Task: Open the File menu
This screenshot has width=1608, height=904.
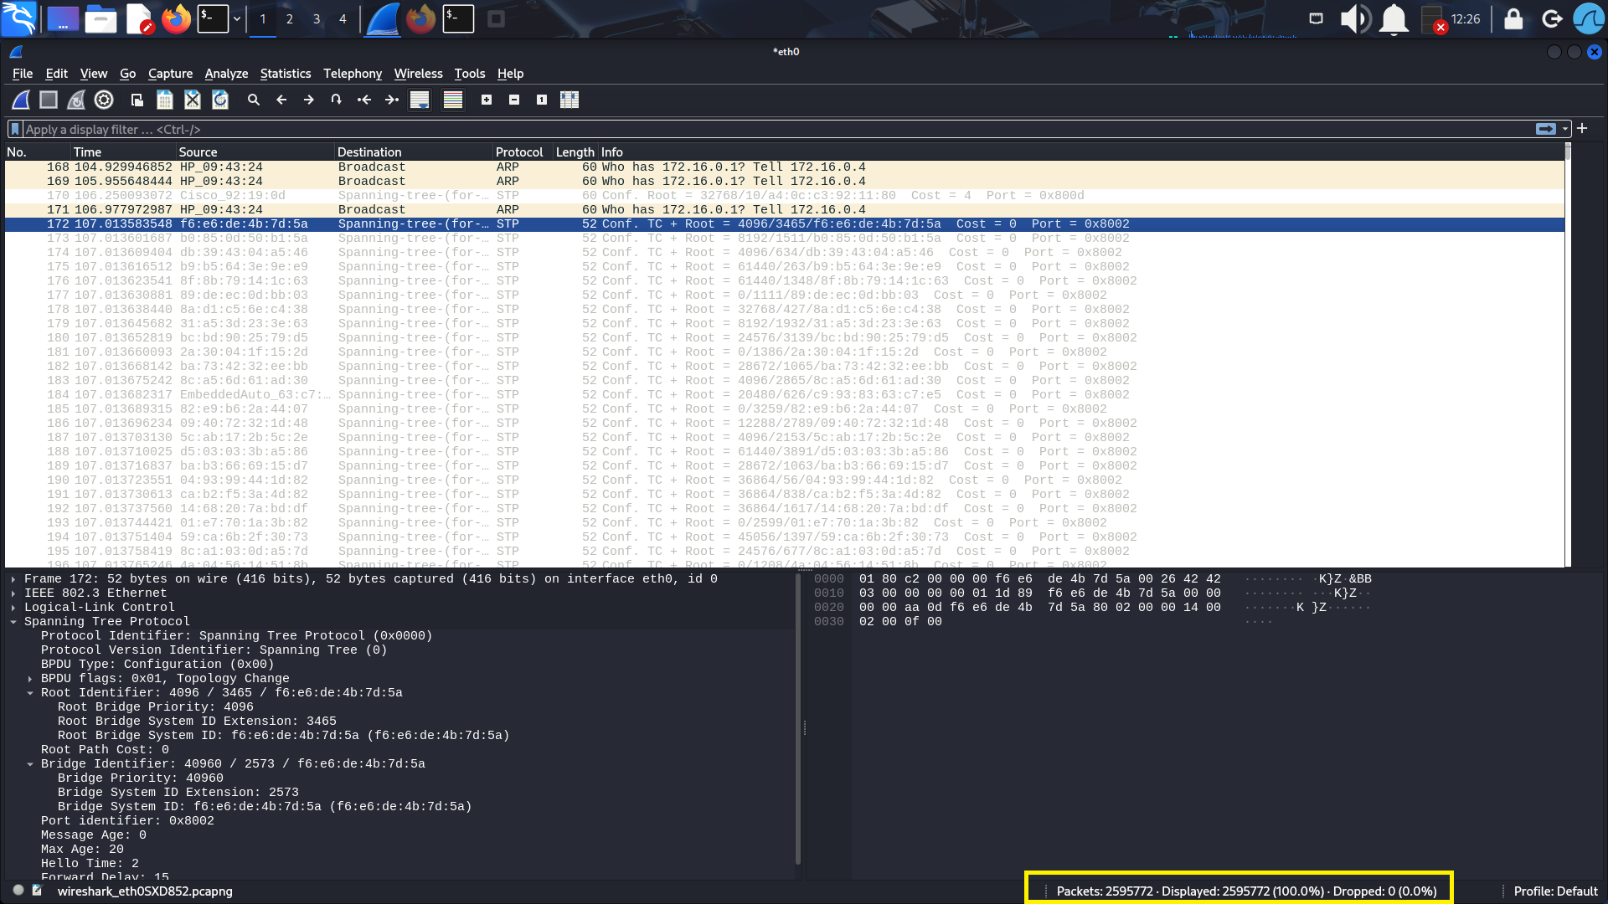Action: 23,74
